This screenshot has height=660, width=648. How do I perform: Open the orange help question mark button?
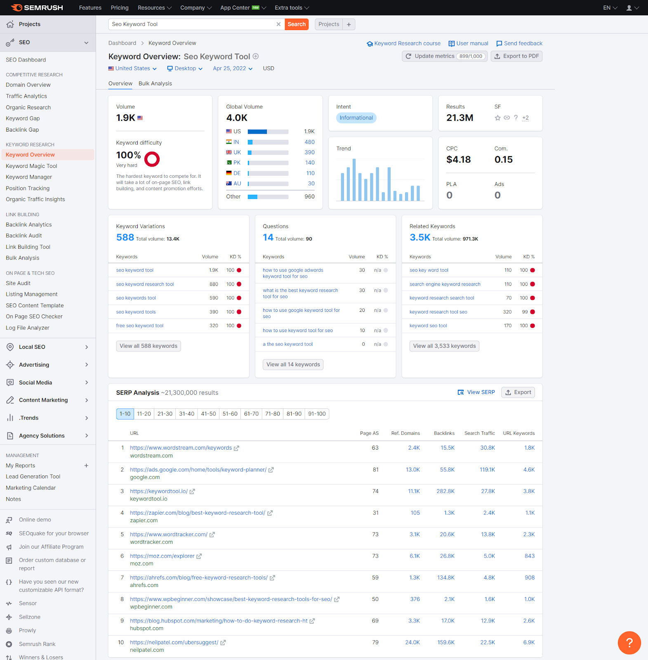(x=629, y=642)
